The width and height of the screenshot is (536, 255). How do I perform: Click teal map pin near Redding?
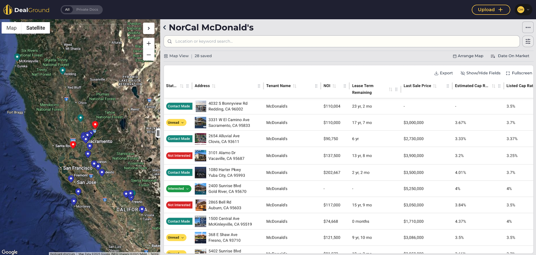coord(62,70)
